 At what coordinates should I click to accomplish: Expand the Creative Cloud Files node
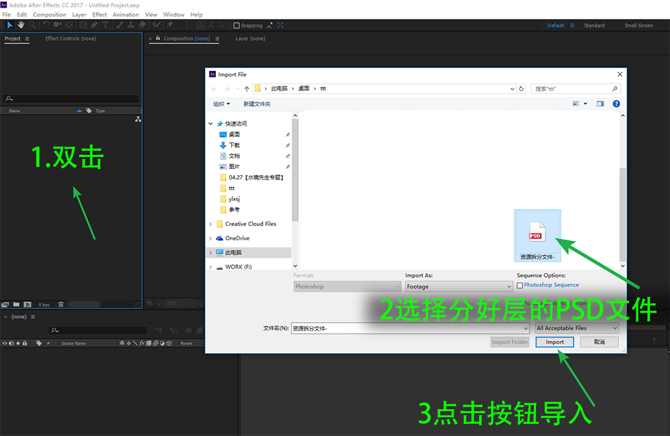[210, 224]
